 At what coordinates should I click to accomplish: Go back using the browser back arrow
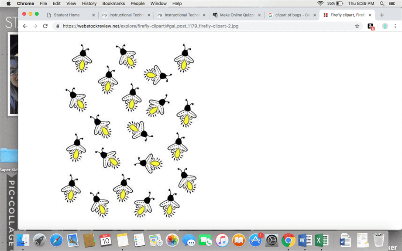tap(25, 26)
